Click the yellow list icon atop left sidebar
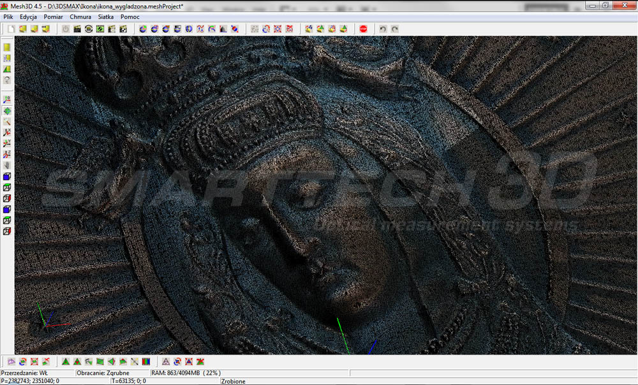 (x=7, y=47)
